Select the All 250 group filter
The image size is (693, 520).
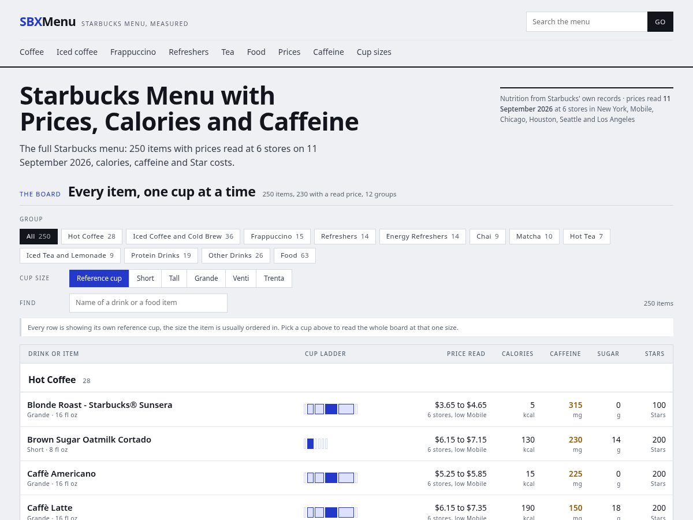(39, 237)
